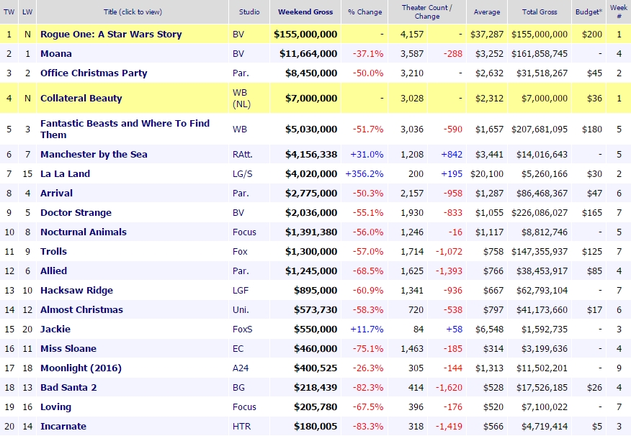631x436 pixels.
Task: Sort by Title (click to view) header
Action: coord(133,12)
